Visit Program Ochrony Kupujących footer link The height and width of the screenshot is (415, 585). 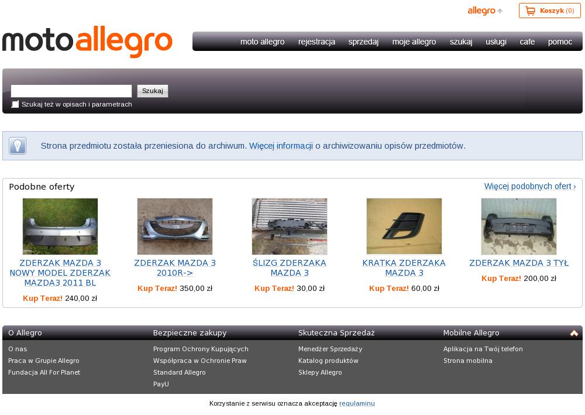[201, 349]
